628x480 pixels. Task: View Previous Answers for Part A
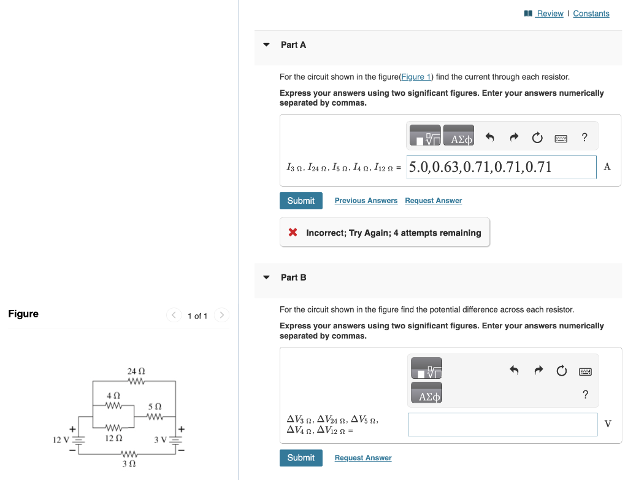[366, 200]
